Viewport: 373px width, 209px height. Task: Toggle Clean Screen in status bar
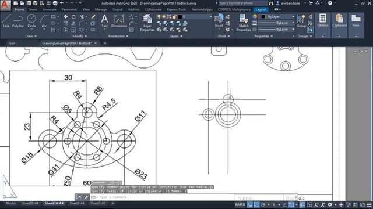[363, 204]
